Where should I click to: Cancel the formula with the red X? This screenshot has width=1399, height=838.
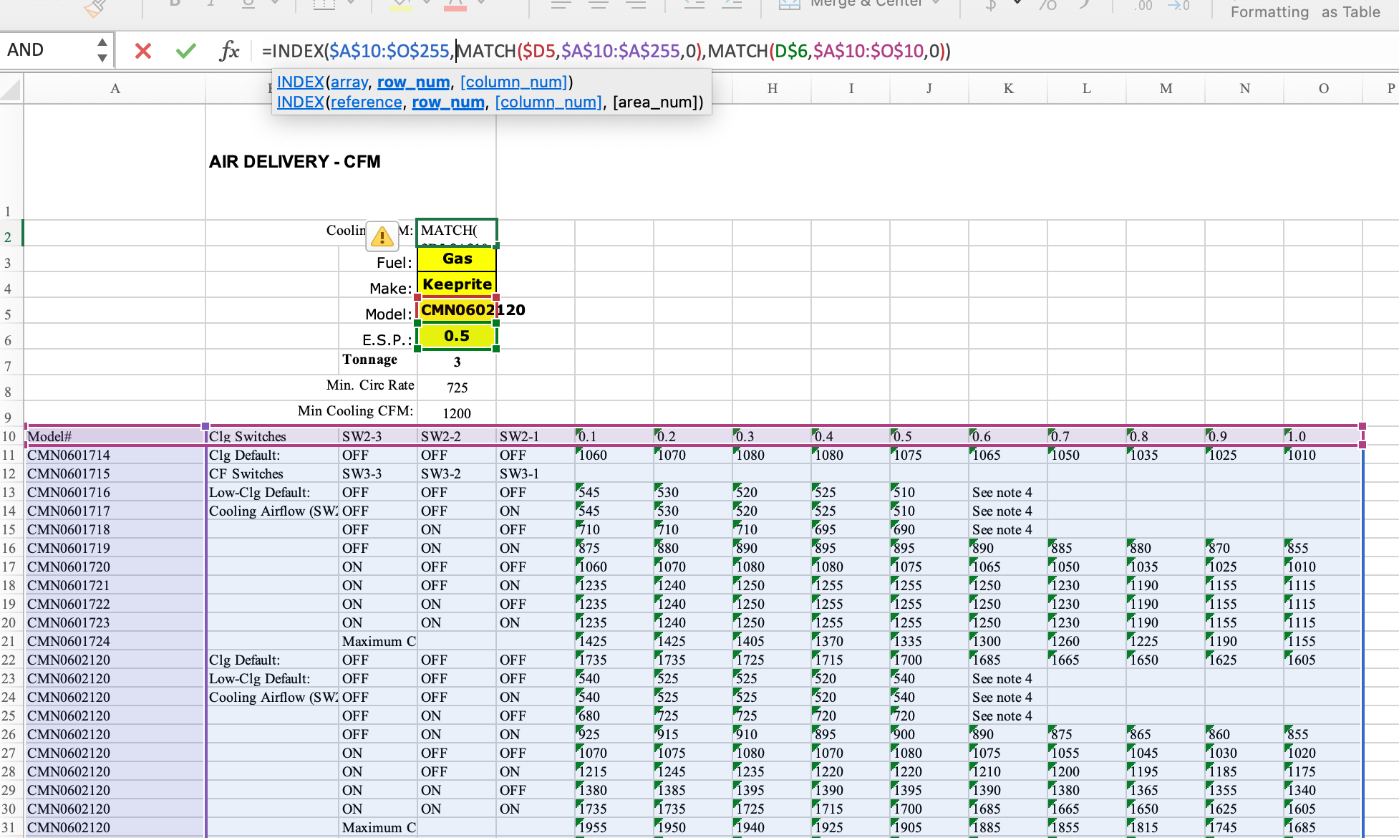click(x=142, y=50)
